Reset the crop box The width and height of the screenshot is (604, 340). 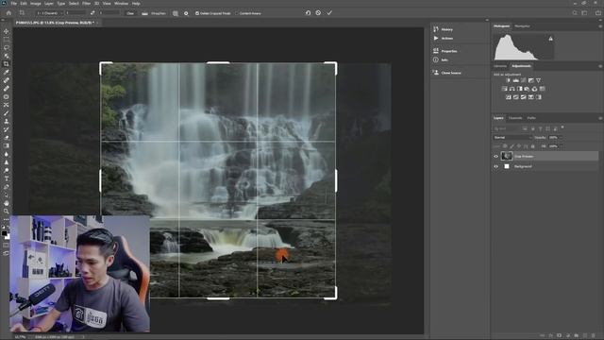coord(308,12)
